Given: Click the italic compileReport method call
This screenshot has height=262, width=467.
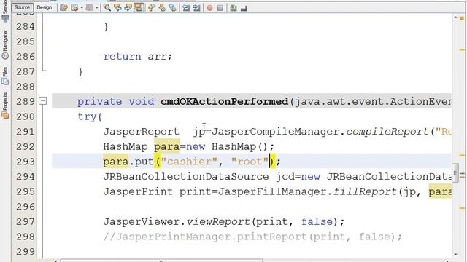Looking at the screenshot, I should [387, 132].
